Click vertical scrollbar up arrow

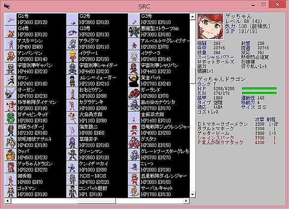pos(192,17)
